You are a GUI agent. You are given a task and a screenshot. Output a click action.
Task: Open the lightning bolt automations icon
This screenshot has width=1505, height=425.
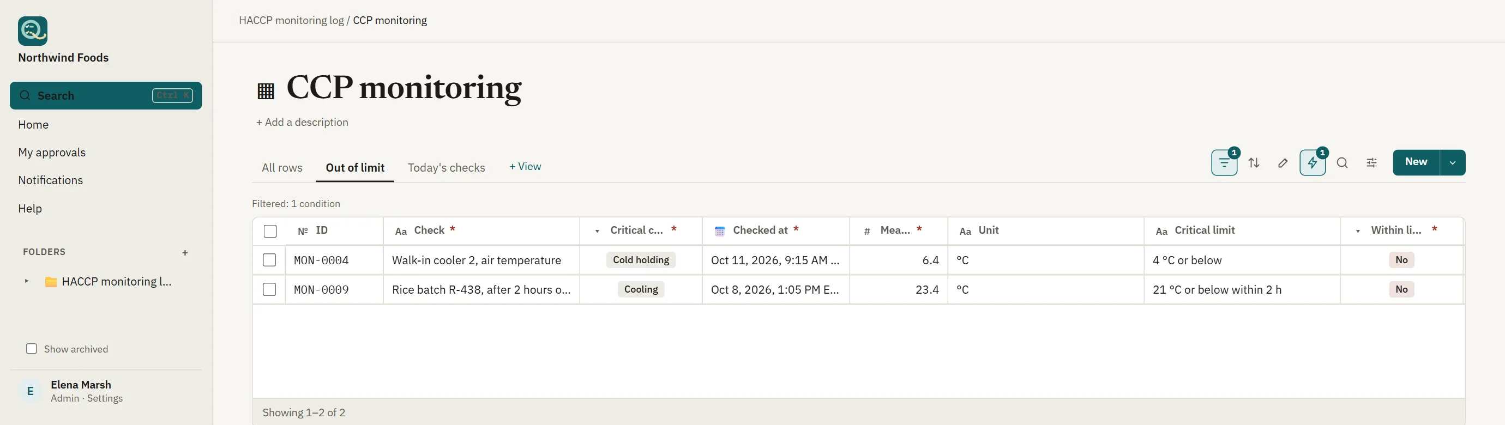pyautogui.click(x=1312, y=163)
